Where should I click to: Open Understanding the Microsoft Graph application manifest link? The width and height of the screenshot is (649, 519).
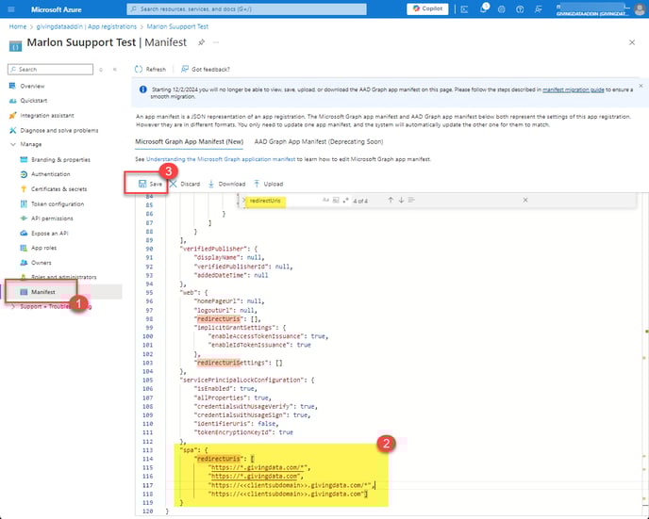(221, 159)
